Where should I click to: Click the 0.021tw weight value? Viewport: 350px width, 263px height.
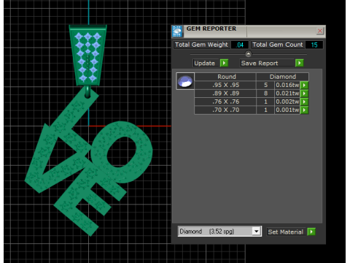pyautogui.click(x=287, y=94)
